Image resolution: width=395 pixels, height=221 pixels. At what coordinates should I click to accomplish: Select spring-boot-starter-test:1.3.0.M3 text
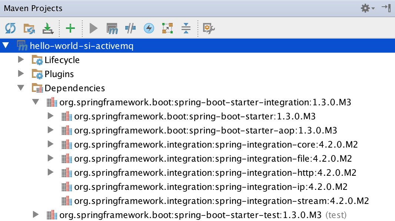(190, 215)
